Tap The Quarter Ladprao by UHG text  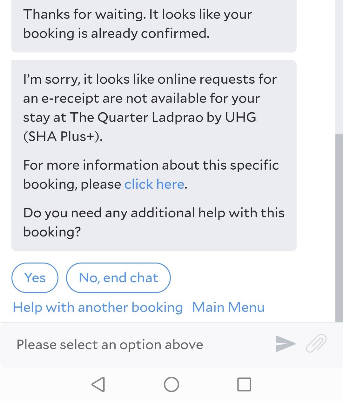tap(163, 117)
